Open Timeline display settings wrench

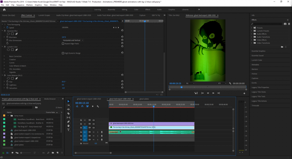click(98, 106)
